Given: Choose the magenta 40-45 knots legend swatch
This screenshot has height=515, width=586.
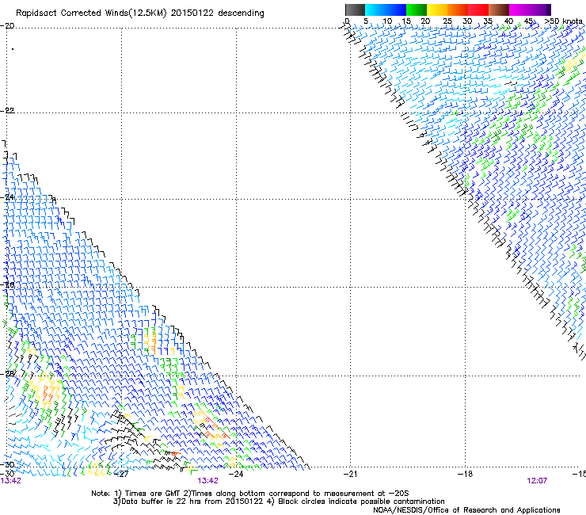Looking at the screenshot, I should point(519,10).
